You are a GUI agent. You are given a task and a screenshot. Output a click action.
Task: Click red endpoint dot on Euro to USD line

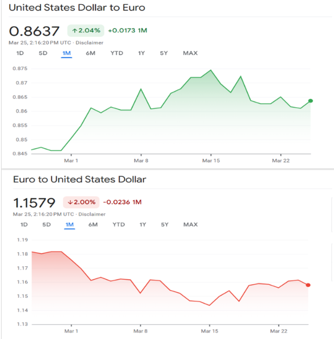(x=308, y=285)
